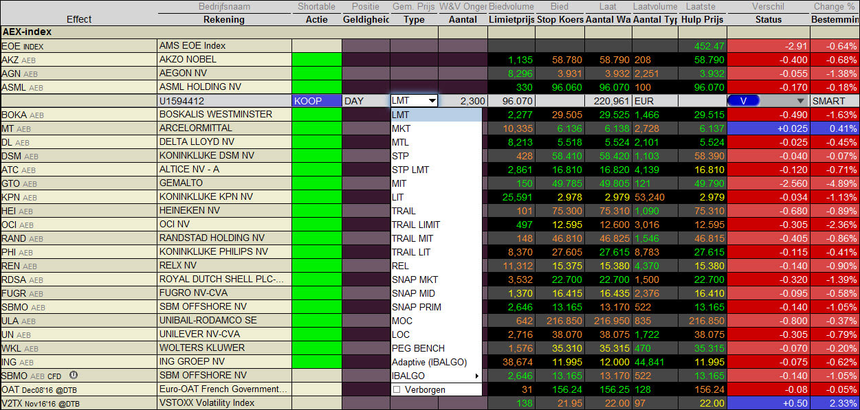860x410 pixels.
Task: Click the Limietprijs column header
Action: (512, 19)
